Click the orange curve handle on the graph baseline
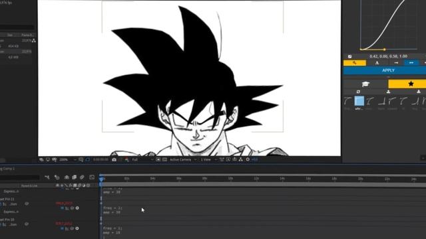The height and width of the screenshot is (239, 426). (x=385, y=49)
